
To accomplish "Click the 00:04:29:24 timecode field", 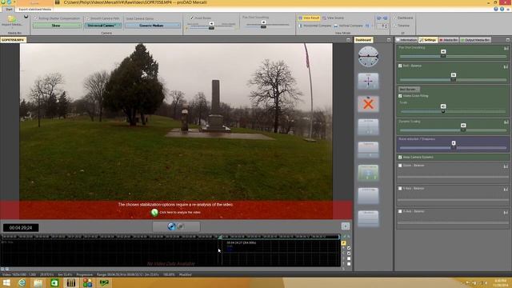I will [x=21, y=227].
